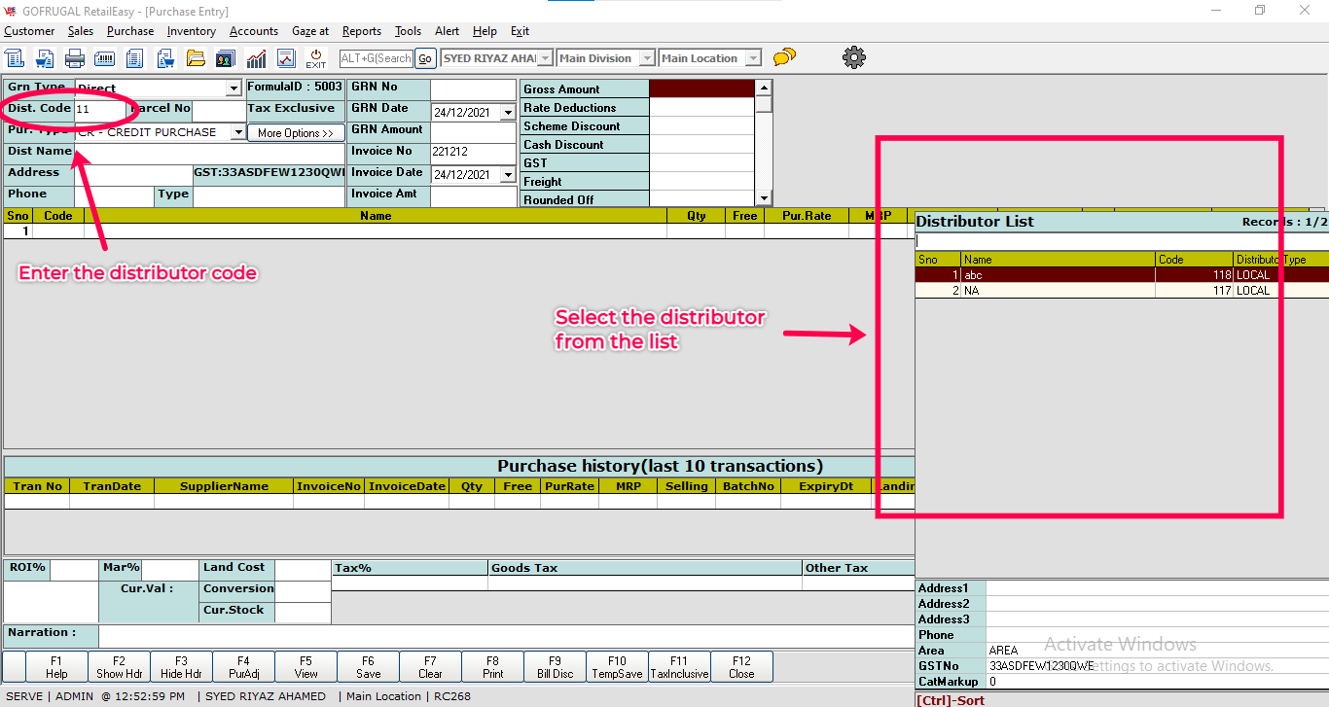Click the Parcel No input field
Screen dimensions: 1329x707
pos(219,110)
